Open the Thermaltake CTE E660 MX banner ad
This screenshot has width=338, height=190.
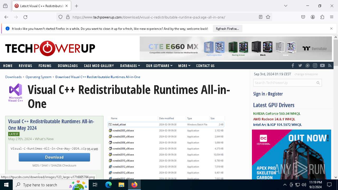pyautogui.click(x=236, y=48)
